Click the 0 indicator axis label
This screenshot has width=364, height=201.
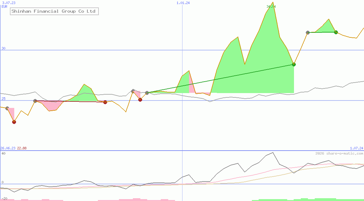click(2, 182)
